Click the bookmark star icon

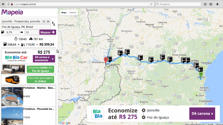pyautogui.click(x=205, y=4)
